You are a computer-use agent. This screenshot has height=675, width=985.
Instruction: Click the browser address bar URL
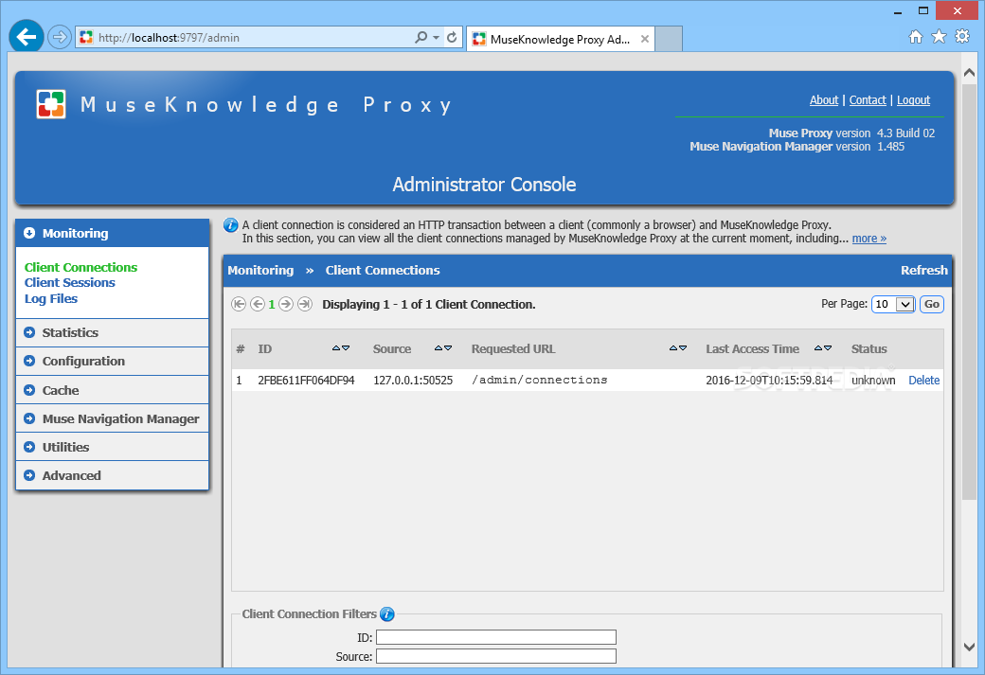tap(169, 38)
